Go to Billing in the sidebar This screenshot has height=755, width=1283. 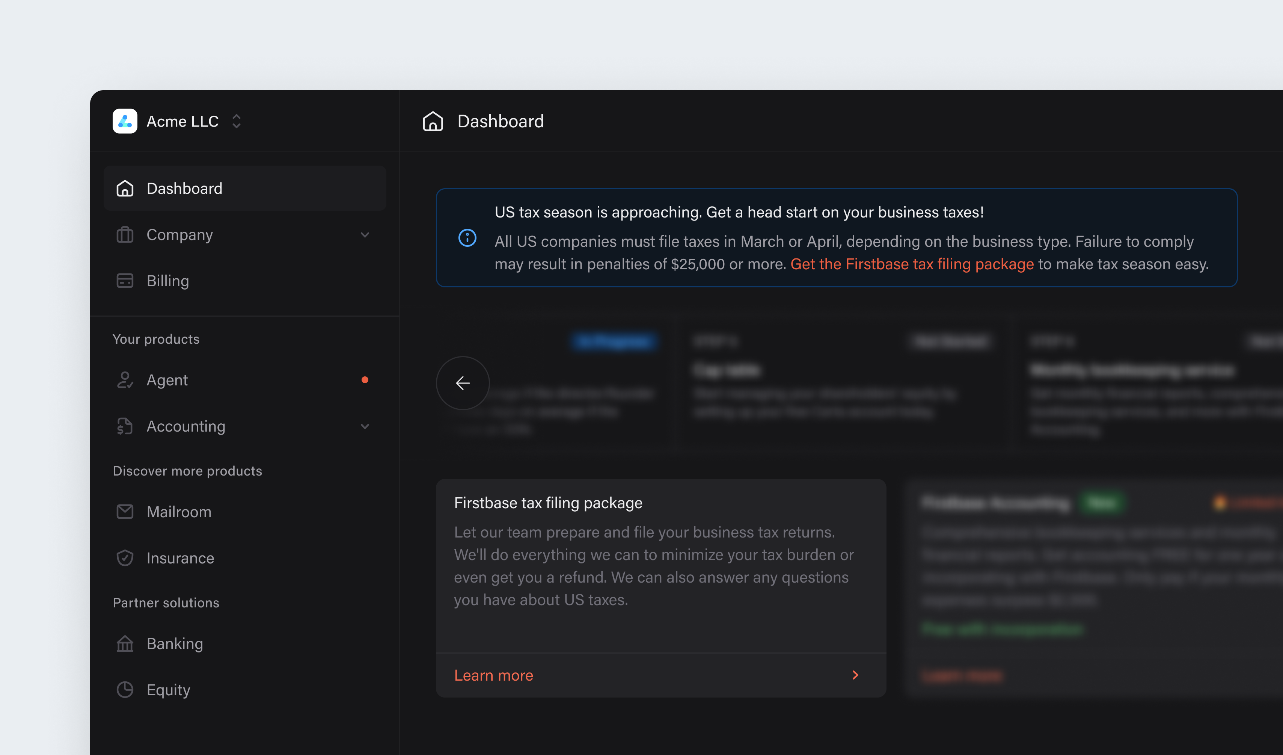tap(245, 281)
